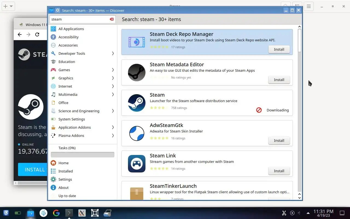Open the AdwSteamGtk app icon

(137, 133)
